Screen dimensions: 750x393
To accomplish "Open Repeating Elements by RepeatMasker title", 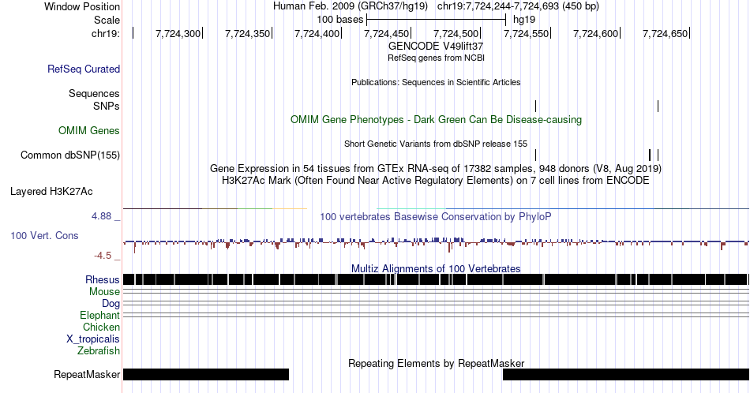I will (x=436, y=363).
